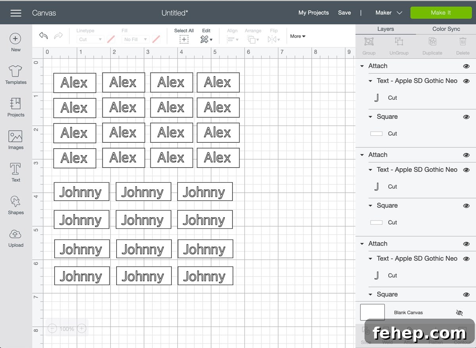This screenshot has width=476, height=348.
Task: Open My Projects
Action: coord(313,13)
